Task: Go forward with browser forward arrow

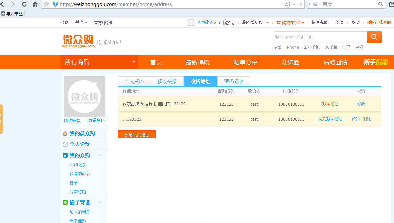Action: pos(13,4)
